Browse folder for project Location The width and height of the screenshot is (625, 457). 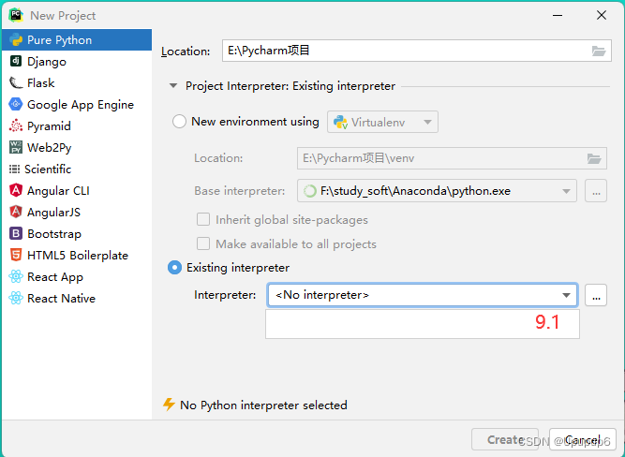point(598,51)
